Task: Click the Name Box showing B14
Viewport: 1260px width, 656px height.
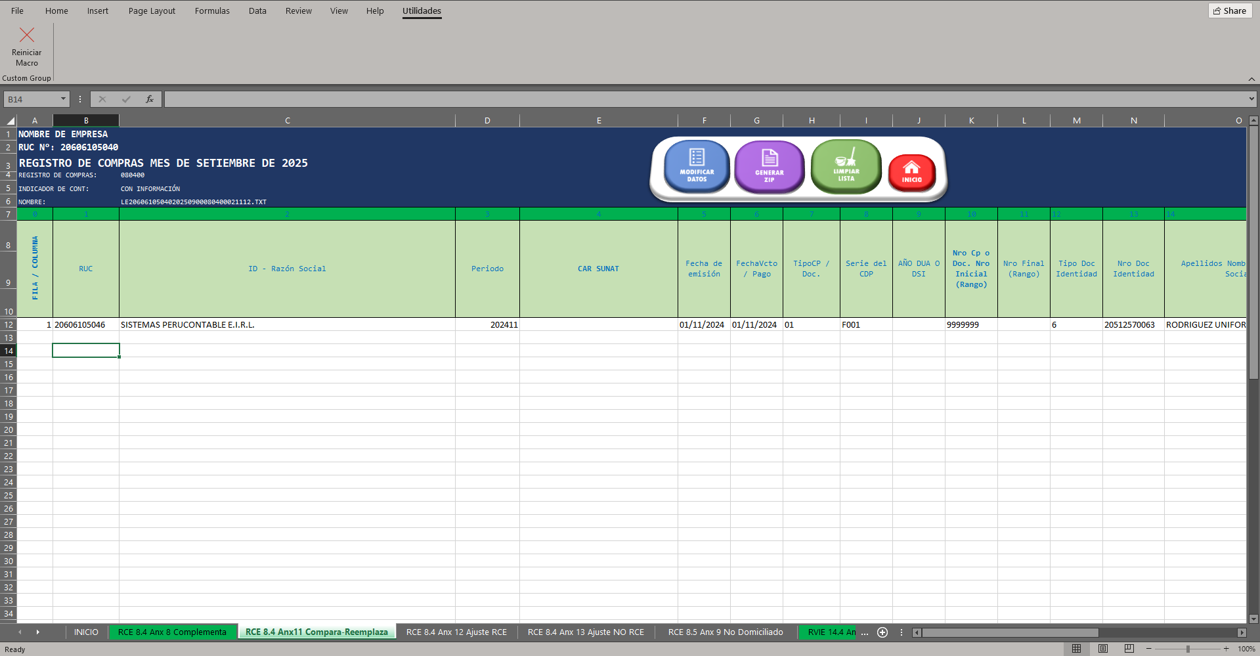Action: [32, 99]
